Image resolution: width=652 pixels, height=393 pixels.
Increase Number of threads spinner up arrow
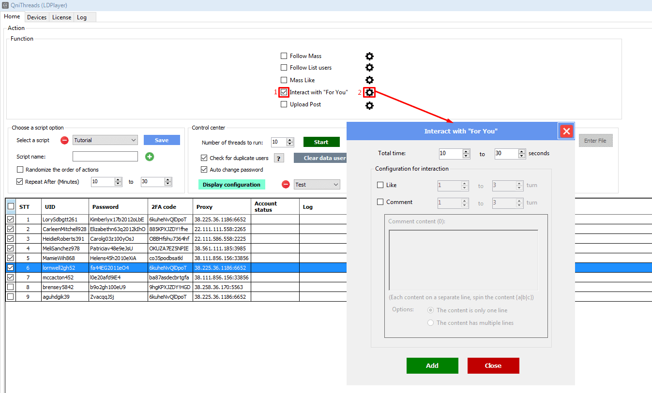(x=290, y=140)
